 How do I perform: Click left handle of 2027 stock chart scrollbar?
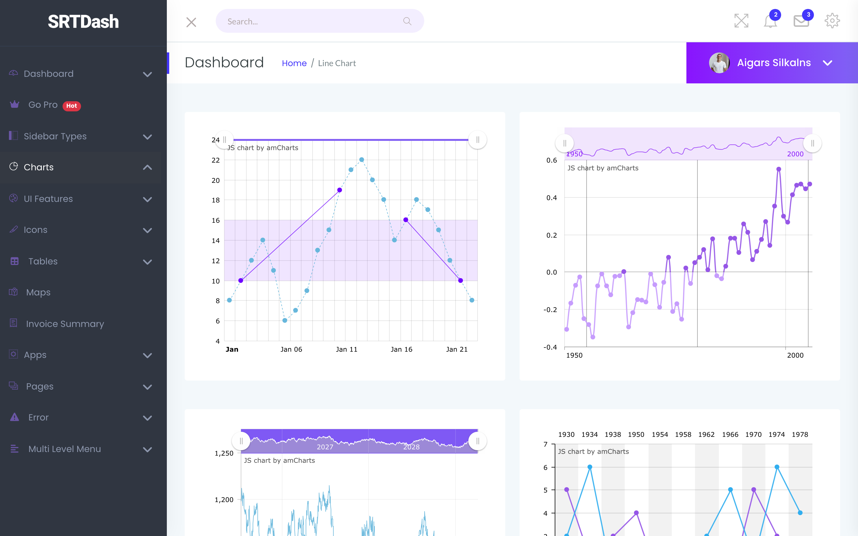point(241,441)
